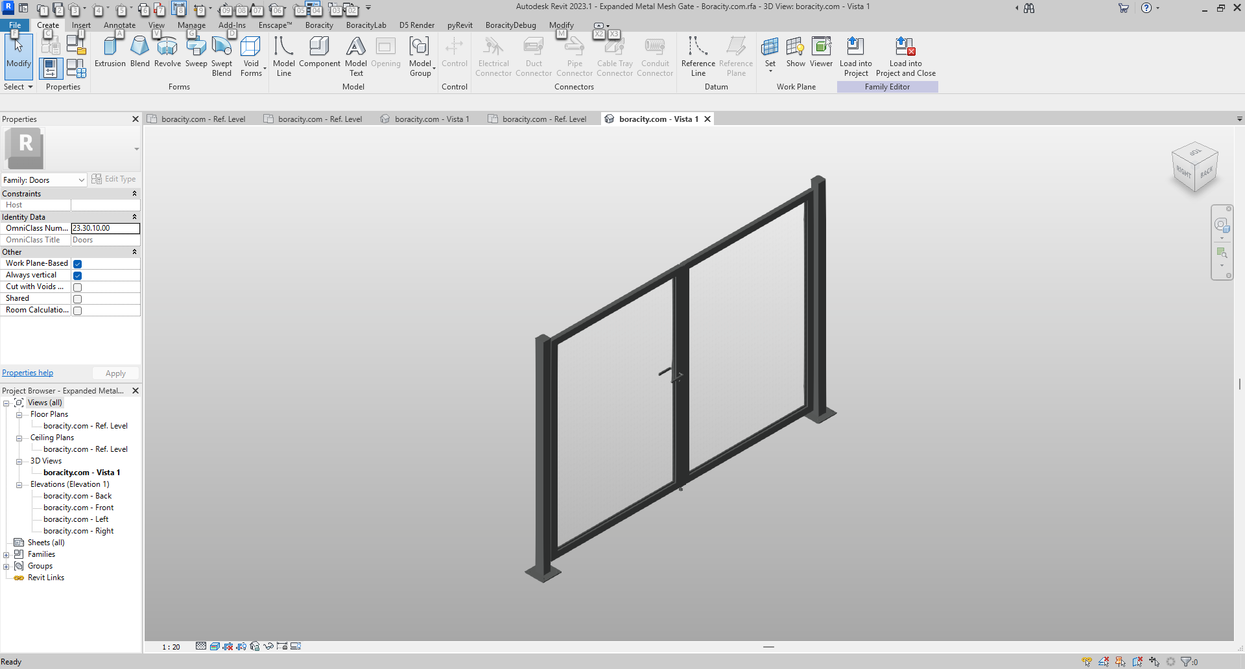Uncheck the Work Plane-Based checkbox
This screenshot has height=669, width=1245.
click(x=77, y=264)
